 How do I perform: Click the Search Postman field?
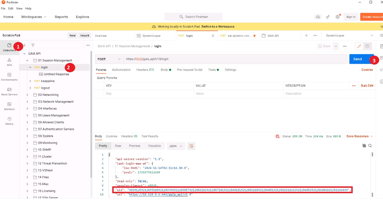[x=194, y=17]
